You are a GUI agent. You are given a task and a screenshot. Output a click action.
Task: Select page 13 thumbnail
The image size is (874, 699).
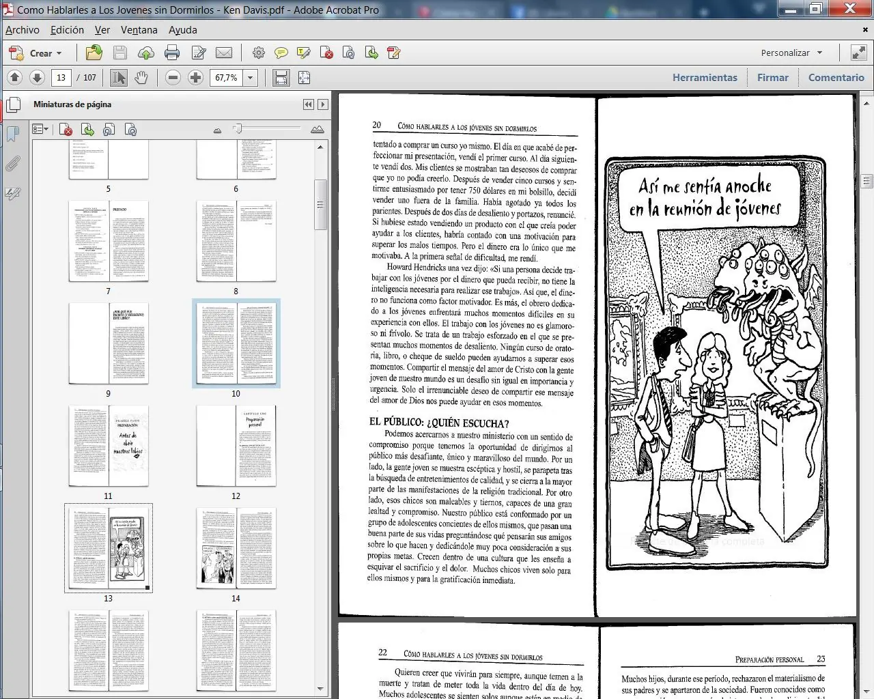[109, 548]
